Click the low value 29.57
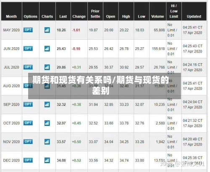Image resolution: width=210 pixels, height=172 pixels. (x=139, y=67)
